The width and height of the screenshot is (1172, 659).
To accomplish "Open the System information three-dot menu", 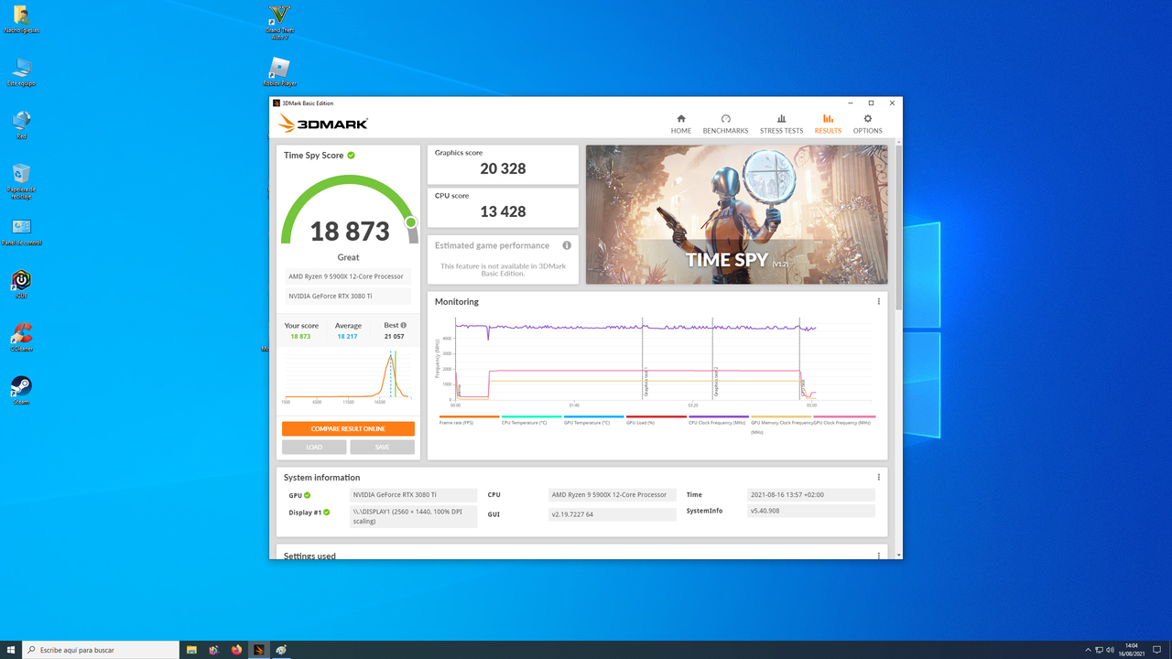I will 878,478.
